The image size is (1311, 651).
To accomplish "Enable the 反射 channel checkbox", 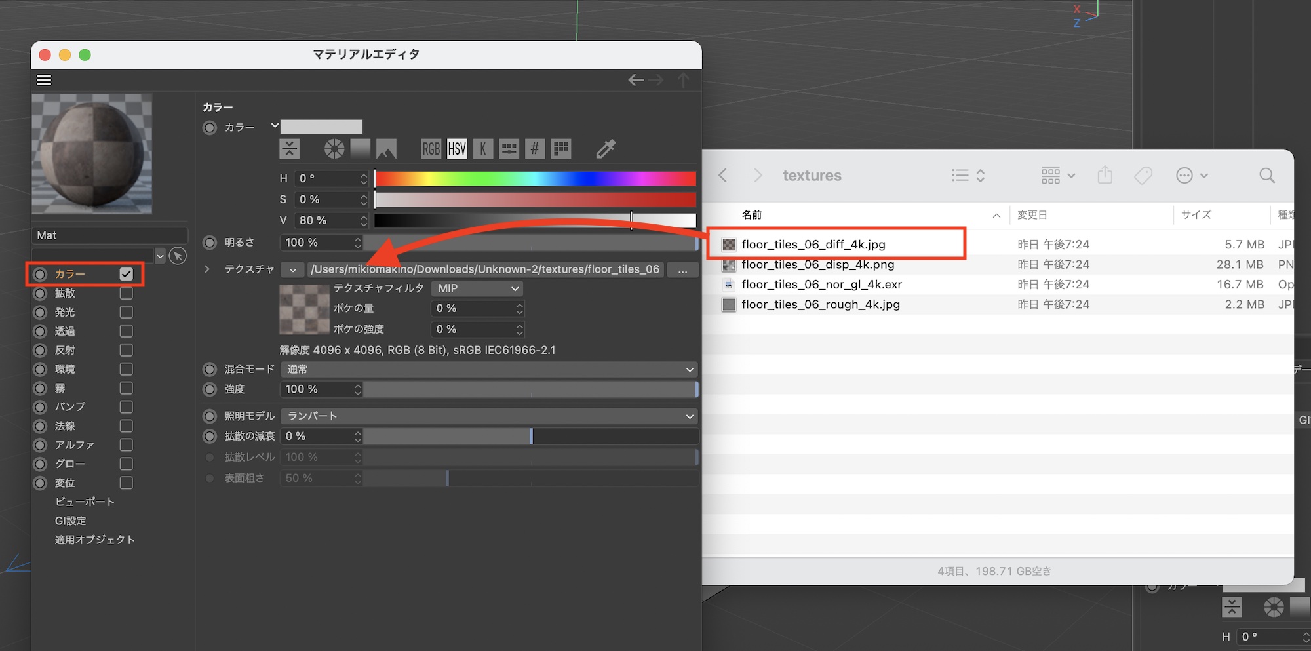I will (x=127, y=350).
